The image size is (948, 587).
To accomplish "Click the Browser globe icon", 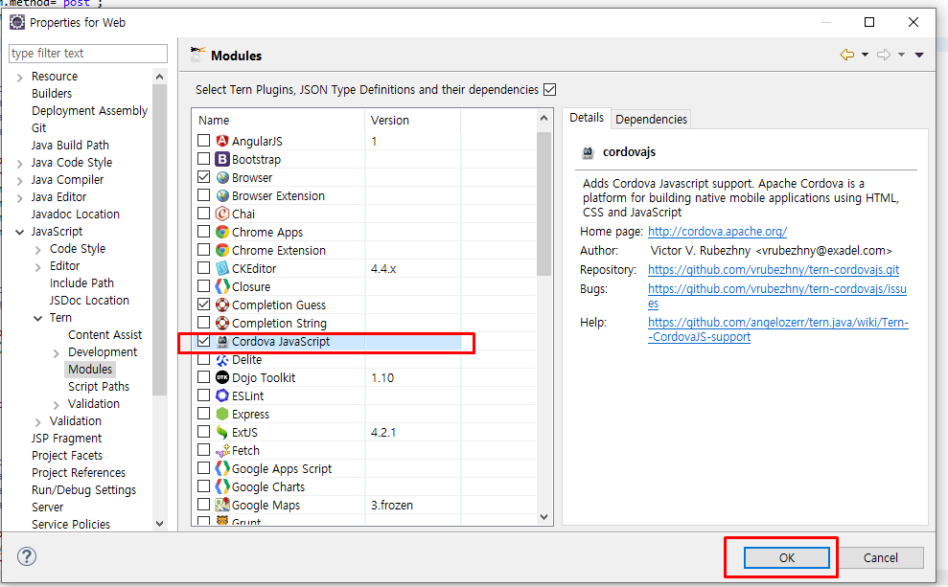I will point(222,177).
